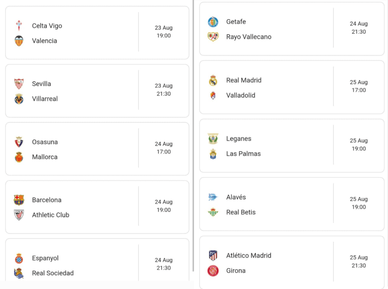The width and height of the screenshot is (388, 289).
Task: Click the Getafe club crest
Action: click(x=213, y=22)
